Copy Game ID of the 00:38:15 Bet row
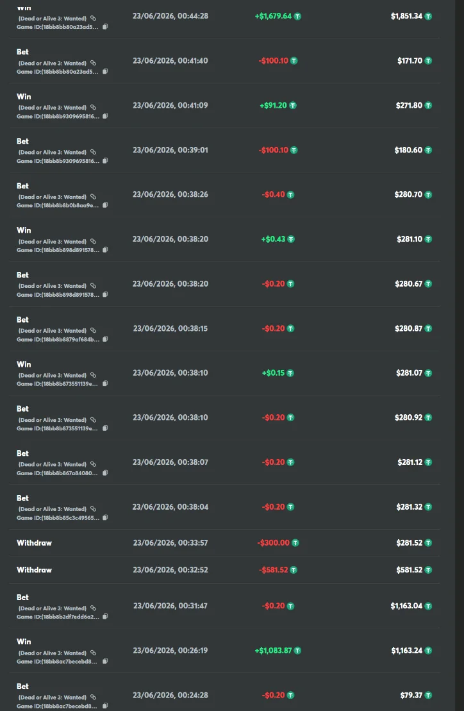Image resolution: width=464 pixels, height=711 pixels. (105, 339)
